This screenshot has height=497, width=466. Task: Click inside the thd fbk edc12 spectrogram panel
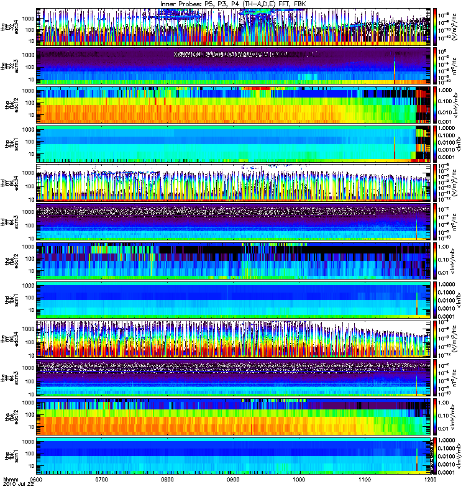pyautogui.click(x=234, y=261)
